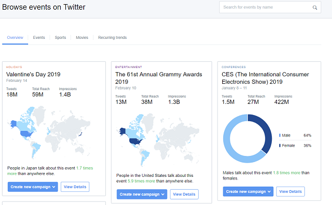
Task: Click the Grammy Awards world map
Action: coord(158,138)
